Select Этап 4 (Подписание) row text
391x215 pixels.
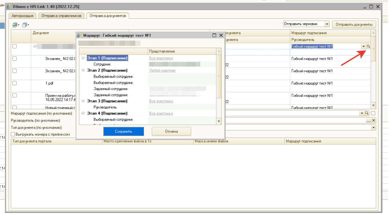tap(107, 113)
